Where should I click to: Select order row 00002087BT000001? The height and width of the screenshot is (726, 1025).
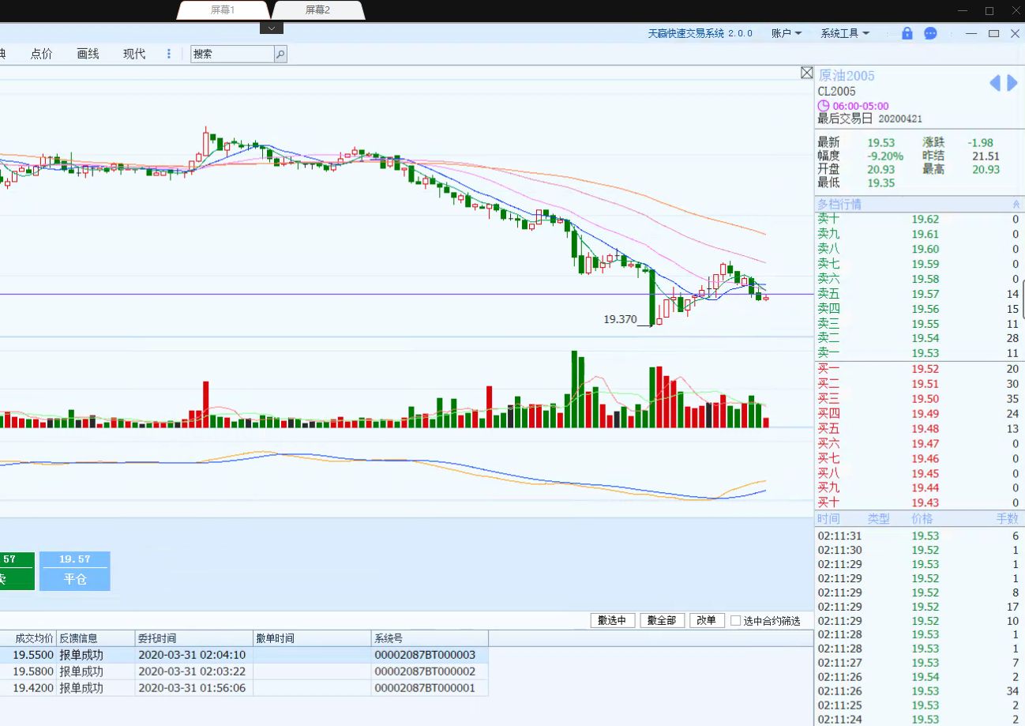(x=245, y=688)
